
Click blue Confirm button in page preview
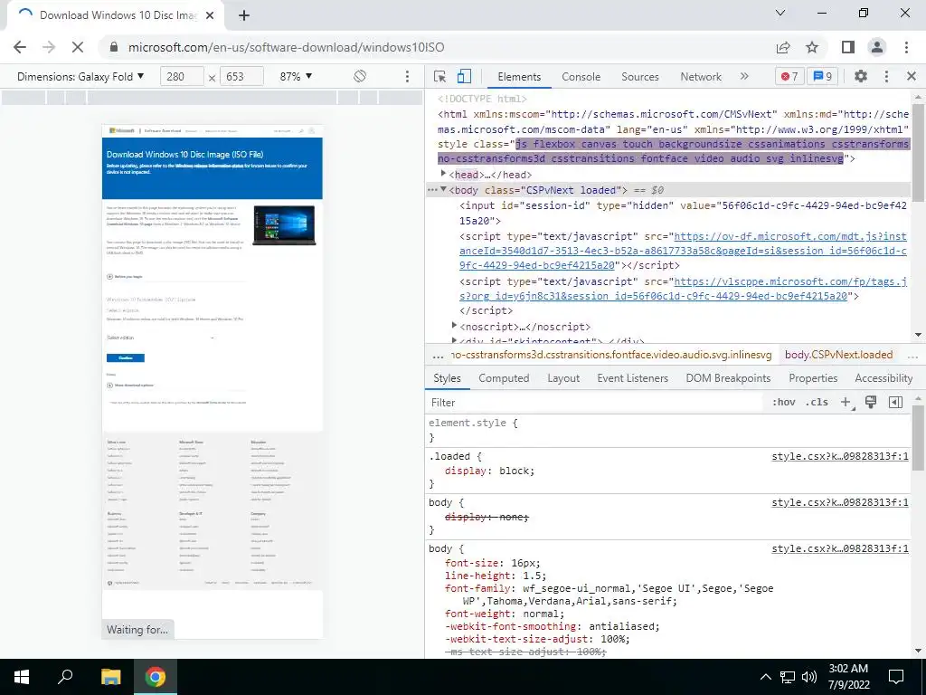coord(125,357)
